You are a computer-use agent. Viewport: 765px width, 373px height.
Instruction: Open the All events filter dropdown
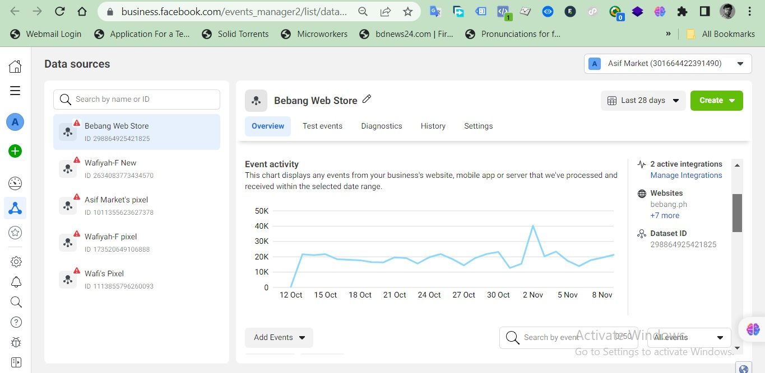[689, 337]
